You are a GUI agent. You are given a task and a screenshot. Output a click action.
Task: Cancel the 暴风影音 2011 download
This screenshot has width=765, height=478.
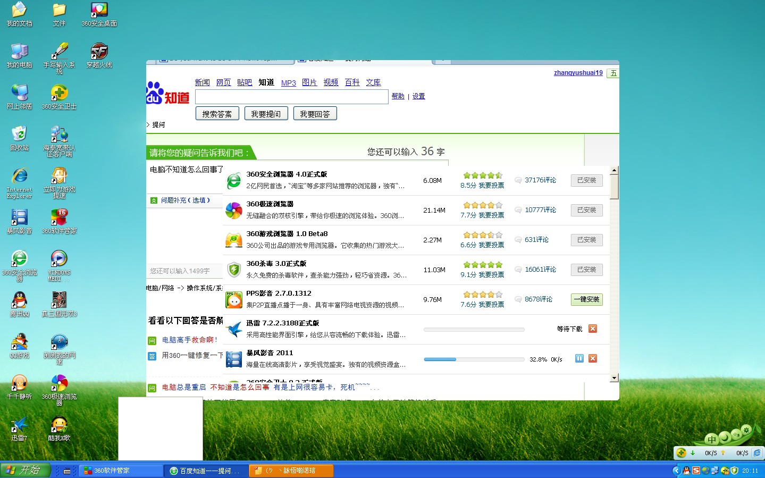tap(593, 358)
